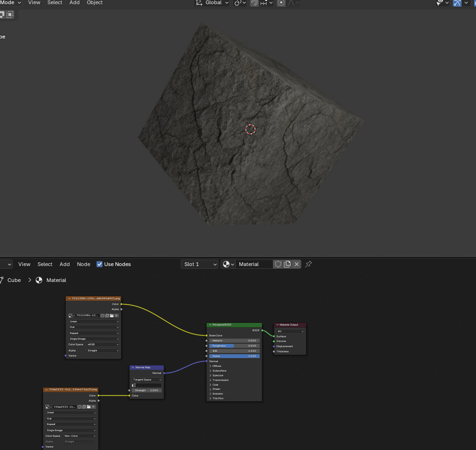Screen dimensions: 476x450
Task: Uncheck the Use Nodes checkbox
Action: click(100, 264)
